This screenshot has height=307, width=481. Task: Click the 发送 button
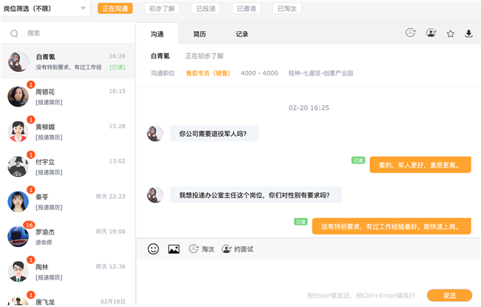[449, 295]
